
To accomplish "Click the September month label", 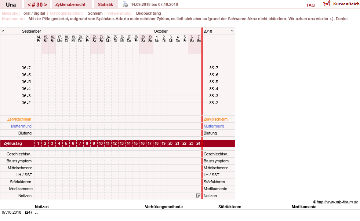I will (x=32, y=31).
